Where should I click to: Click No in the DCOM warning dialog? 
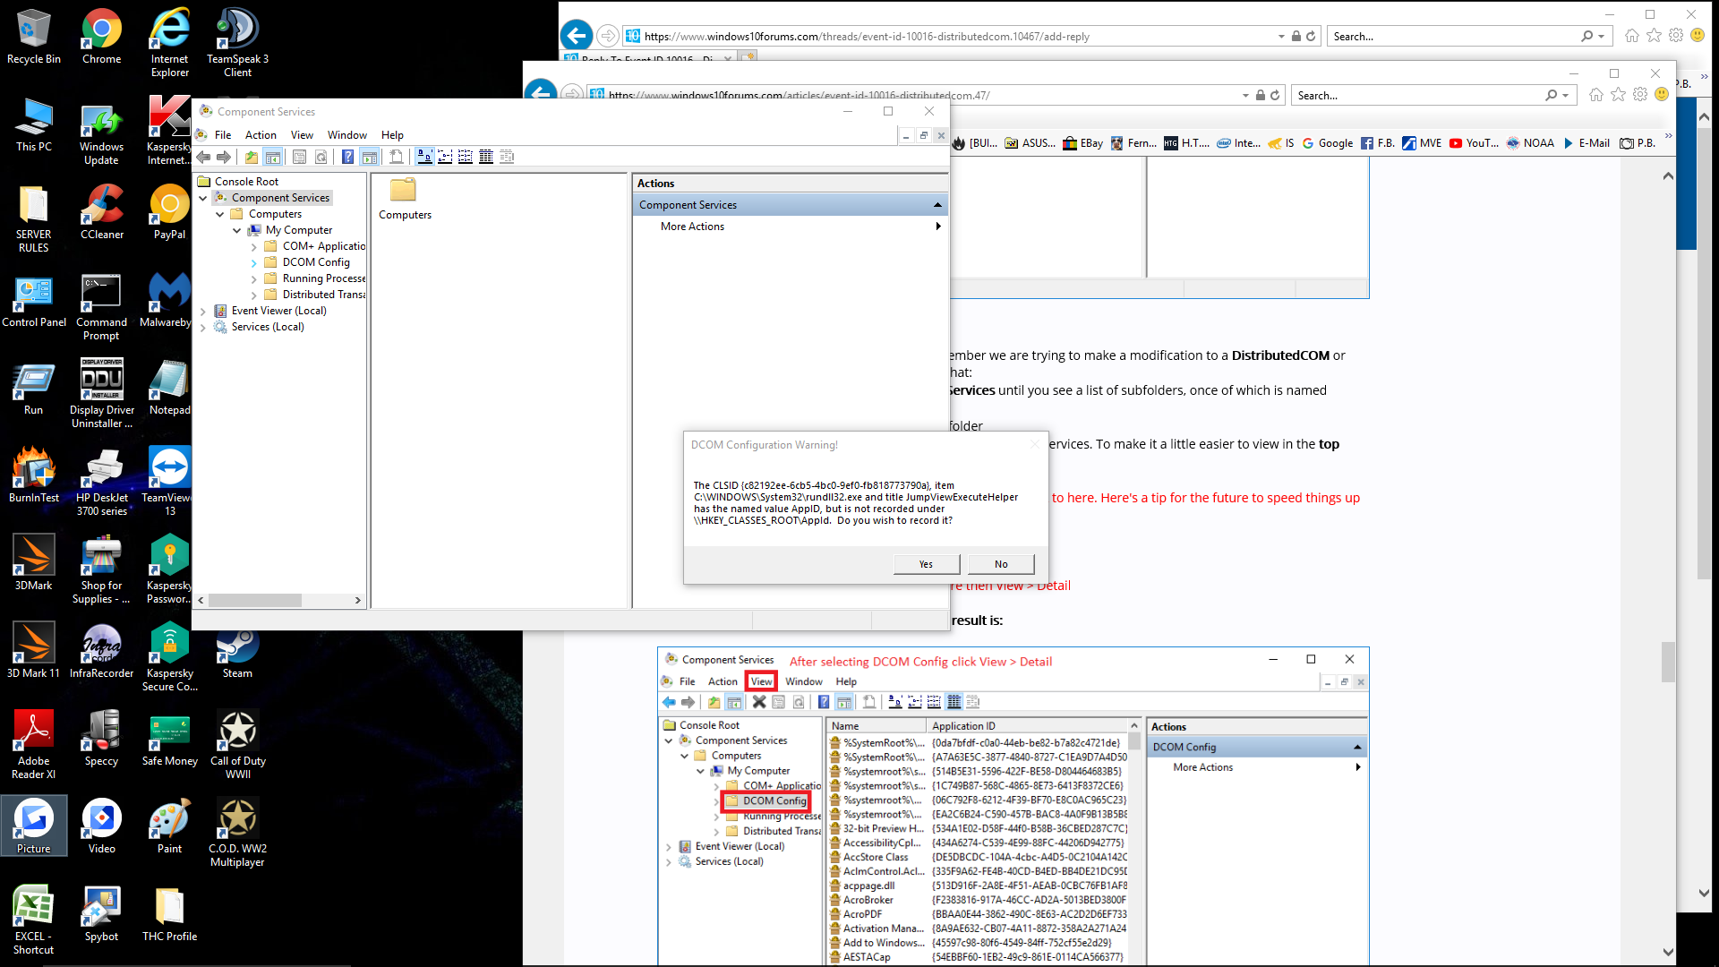pos(1001,564)
